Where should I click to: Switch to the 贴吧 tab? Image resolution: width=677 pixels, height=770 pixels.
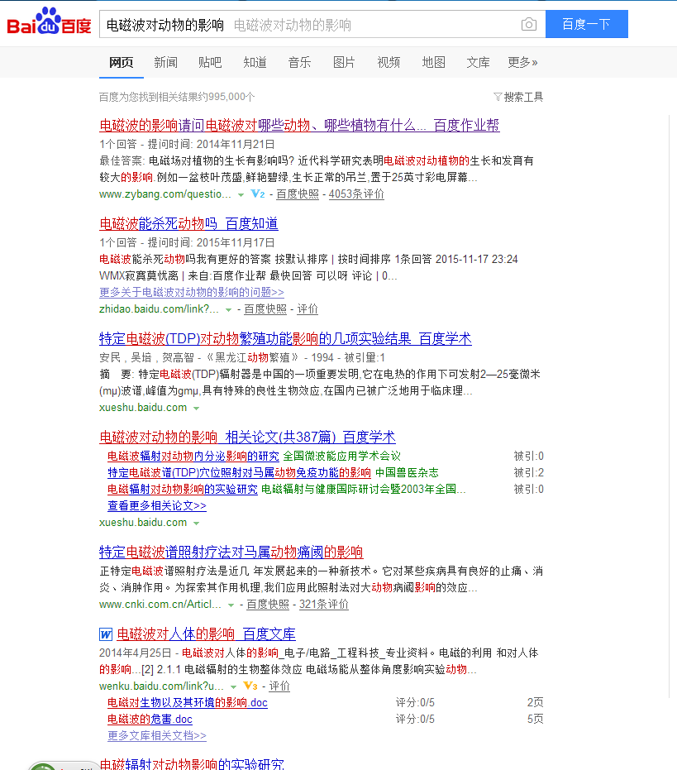point(210,62)
